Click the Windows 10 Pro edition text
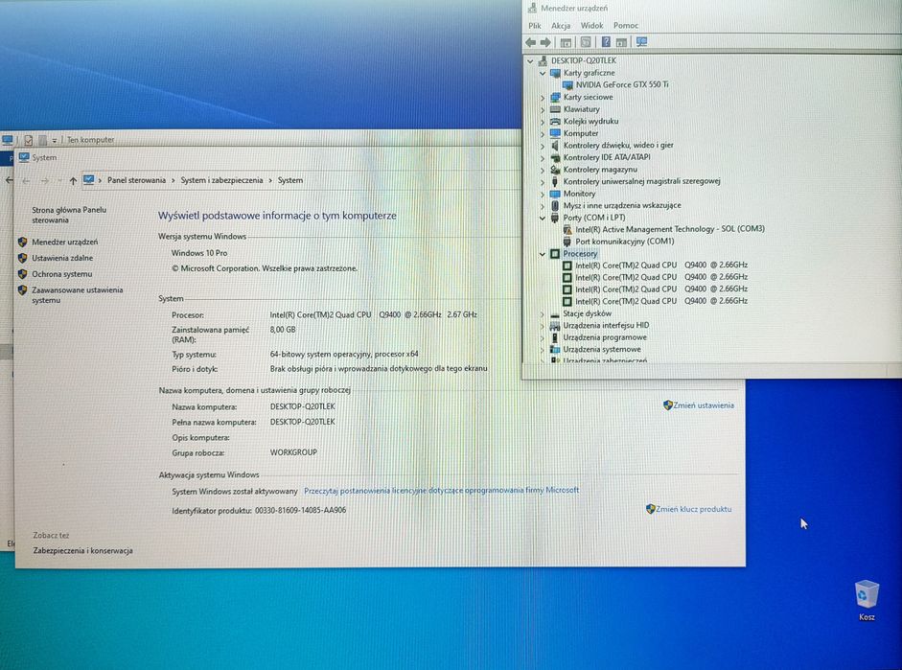Screen dimensions: 902x670 click(x=199, y=253)
